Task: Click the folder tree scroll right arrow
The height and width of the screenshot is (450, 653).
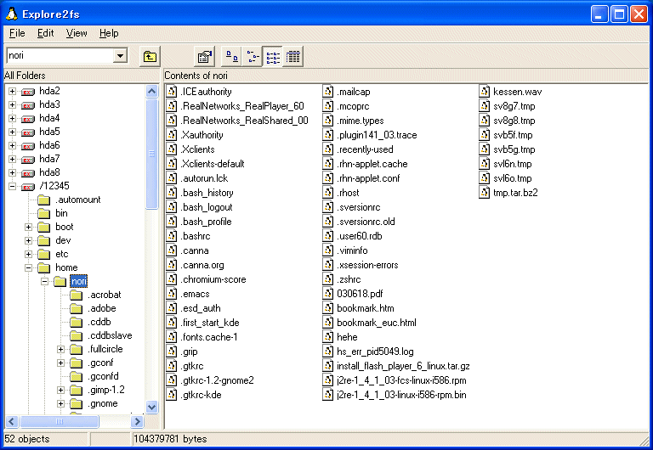Action: pyautogui.click(x=137, y=422)
